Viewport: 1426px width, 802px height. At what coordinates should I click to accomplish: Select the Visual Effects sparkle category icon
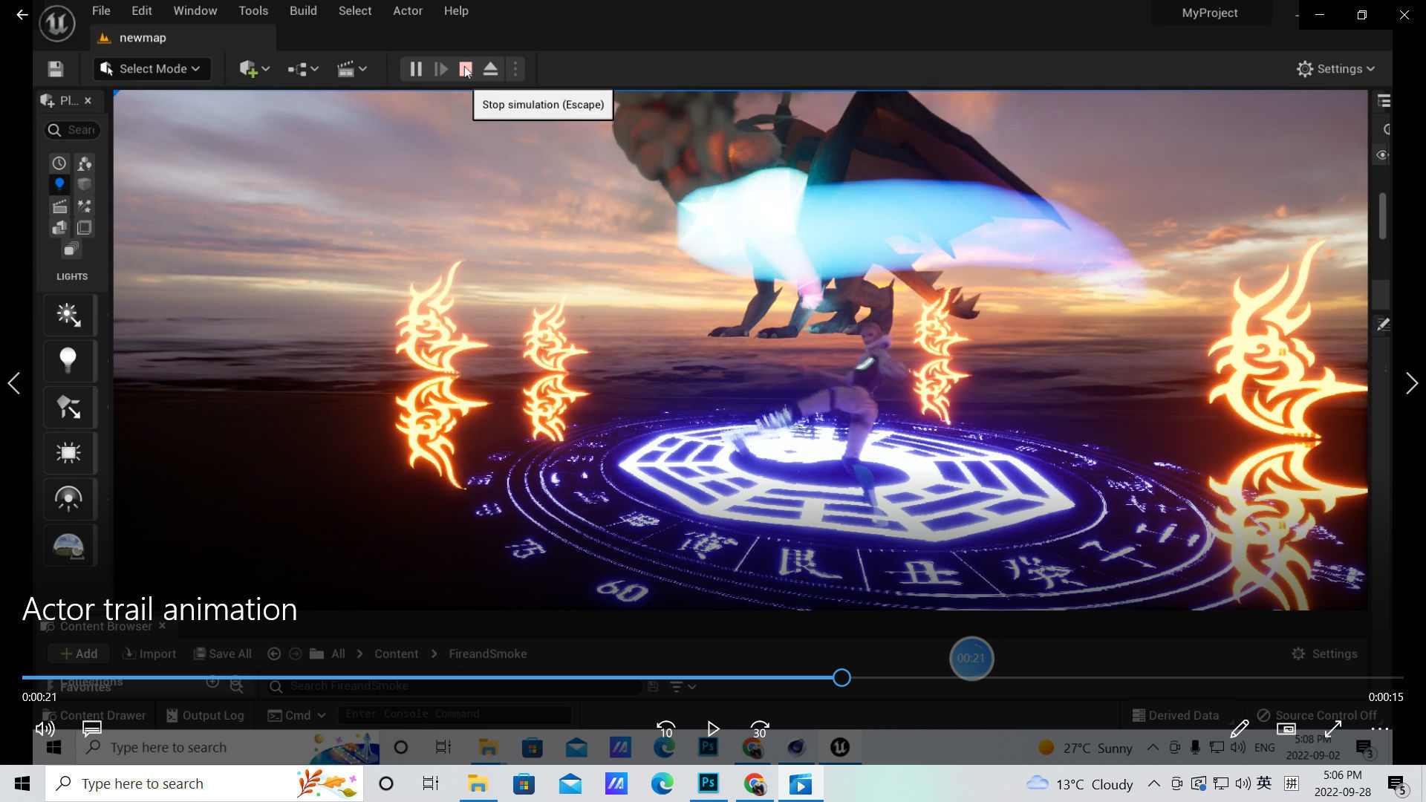click(x=85, y=206)
